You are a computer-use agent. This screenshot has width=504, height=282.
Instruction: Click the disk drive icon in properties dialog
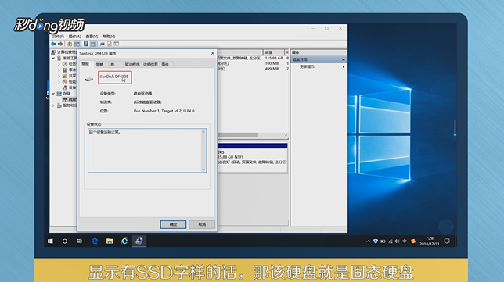(88, 79)
